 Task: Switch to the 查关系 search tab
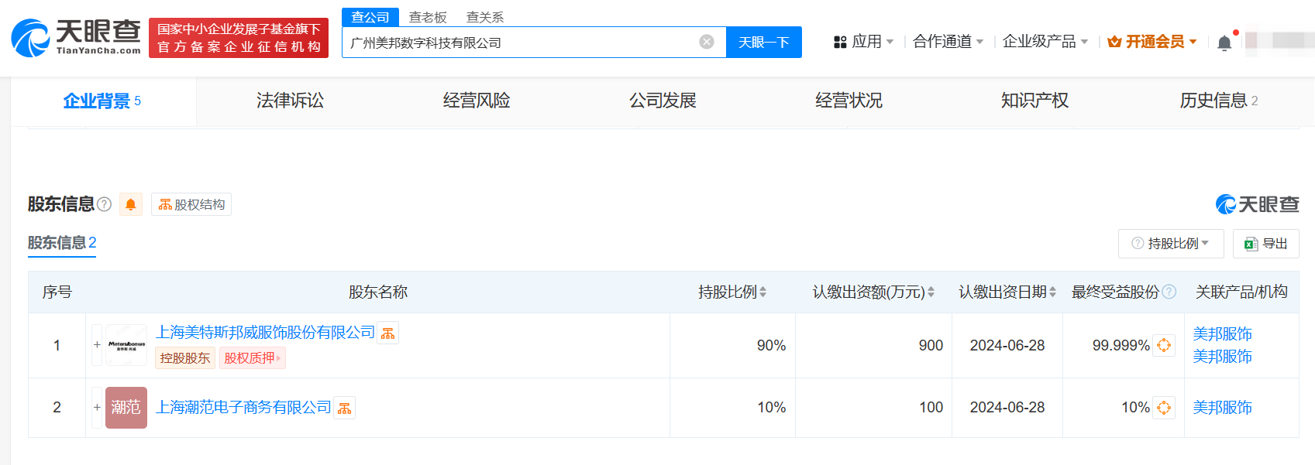tap(485, 17)
